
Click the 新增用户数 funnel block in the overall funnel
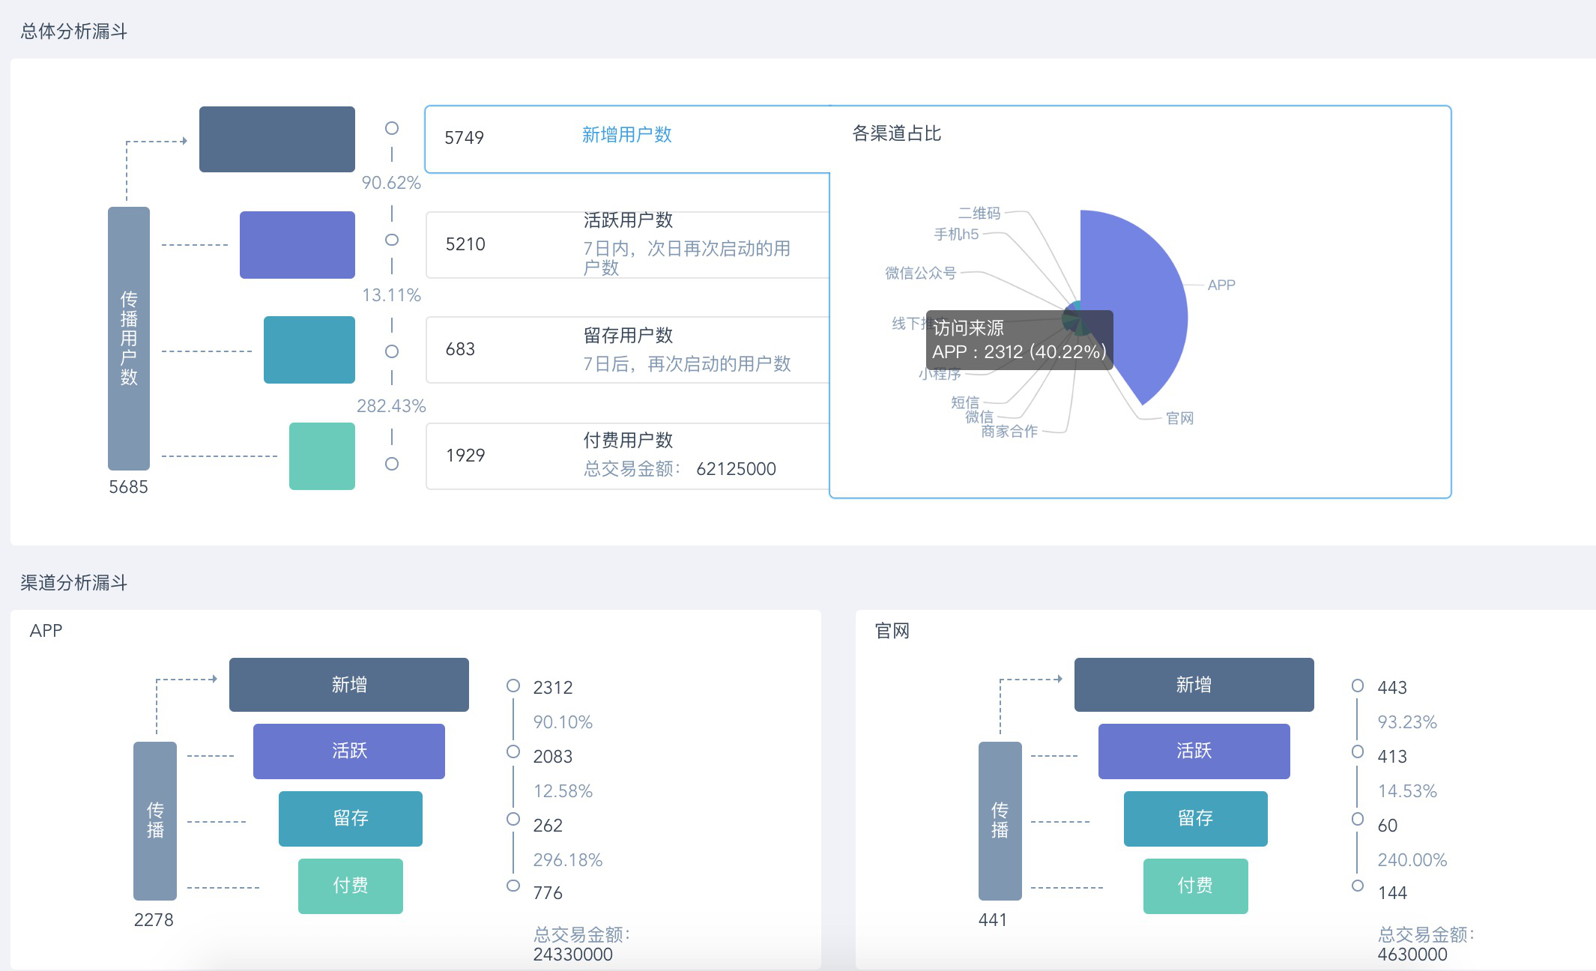276,139
